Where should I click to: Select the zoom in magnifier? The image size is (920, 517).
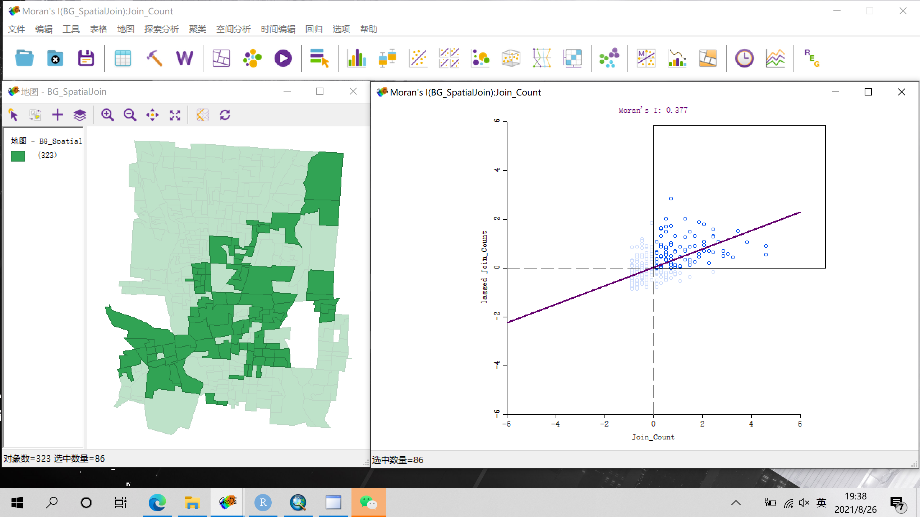(x=107, y=115)
